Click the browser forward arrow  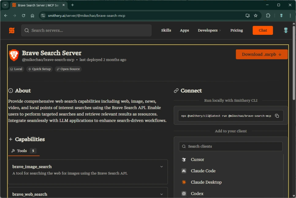(14, 16)
